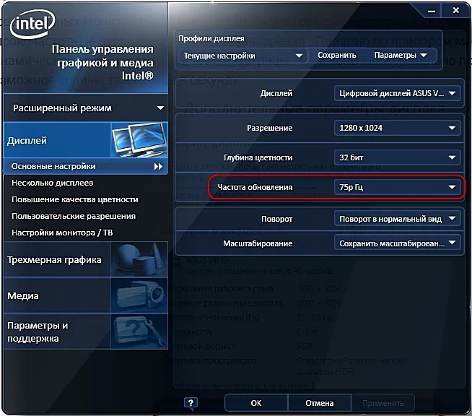Open the Частота обновления refresh rate dropdown
This screenshot has width=472, height=416.
tap(396, 188)
